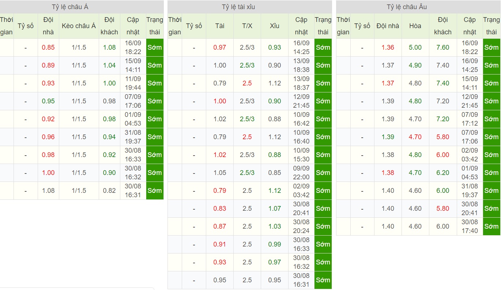Select 16/09 14:25 time in European table
Image resolution: width=501 pixels, height=290 pixels.
click(x=470, y=65)
